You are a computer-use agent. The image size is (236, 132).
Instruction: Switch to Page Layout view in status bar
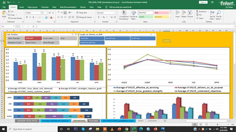(x=201, y=124)
